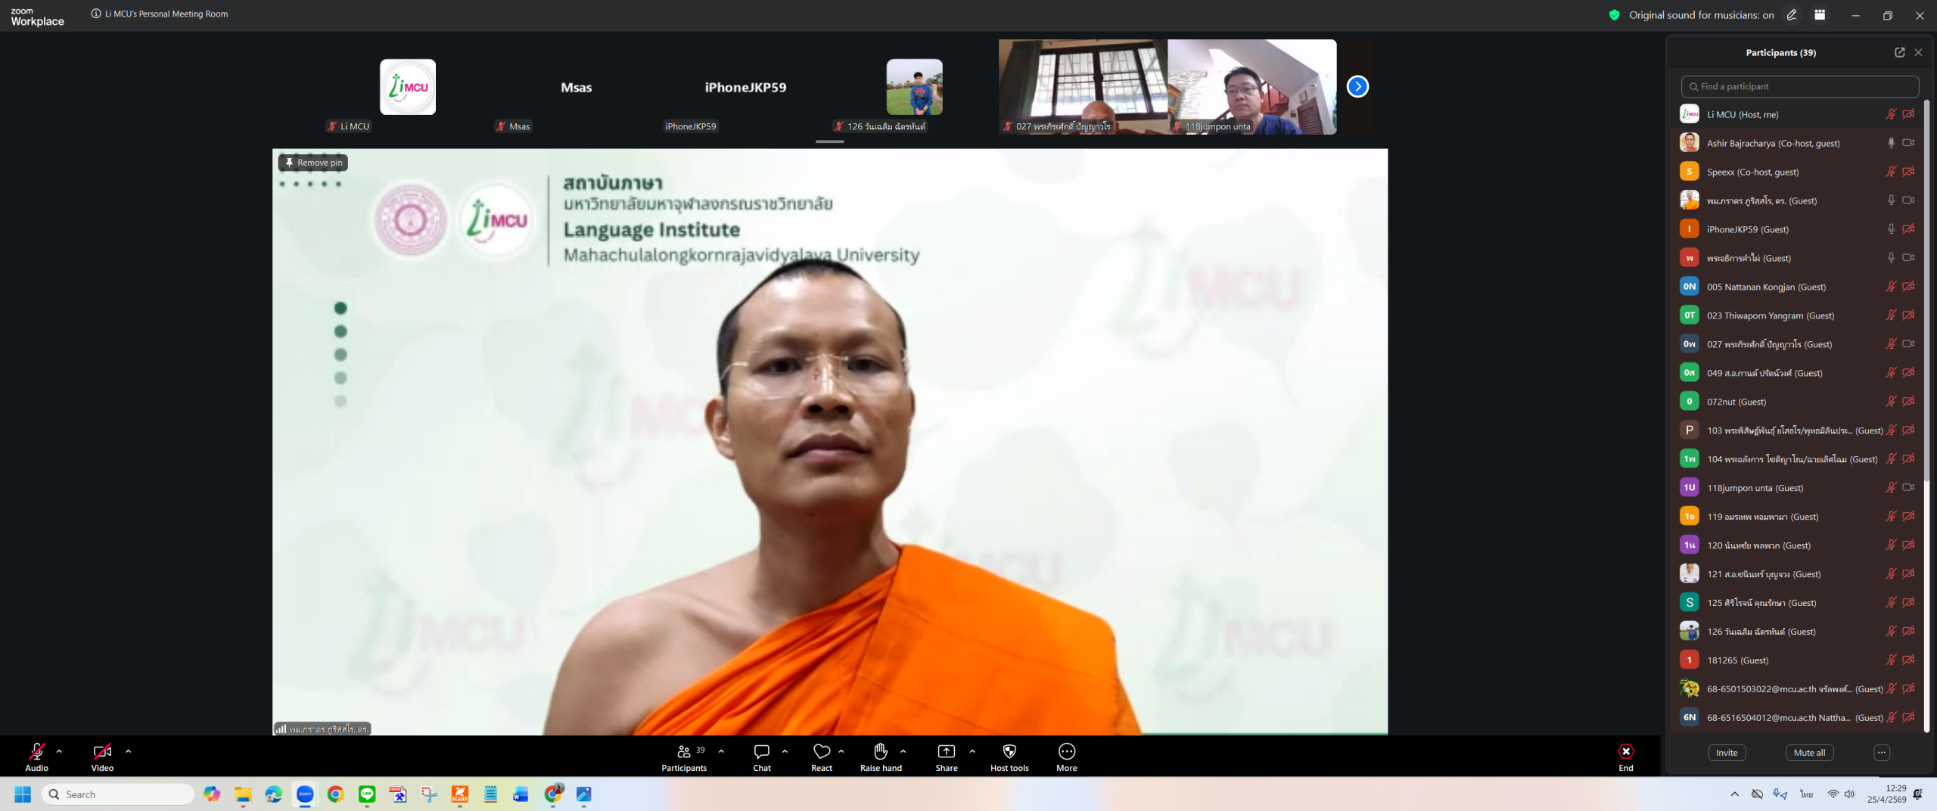Start screen sharing with Share
Viewport: 1937px width, 811px height.
[946, 757]
